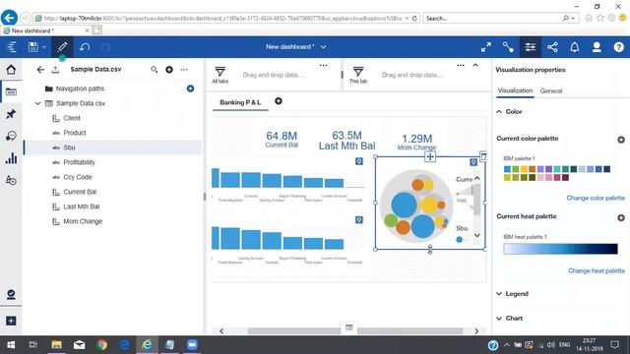
Task: Select the Profitability field
Action: (79, 162)
